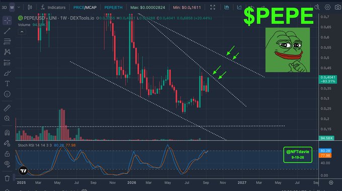This screenshot has height=191, width=342.
Task: Select the pattern drawing tool
Action: point(7,52)
